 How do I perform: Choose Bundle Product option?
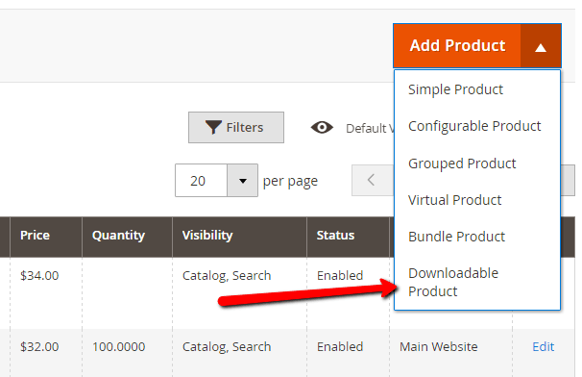tap(456, 237)
